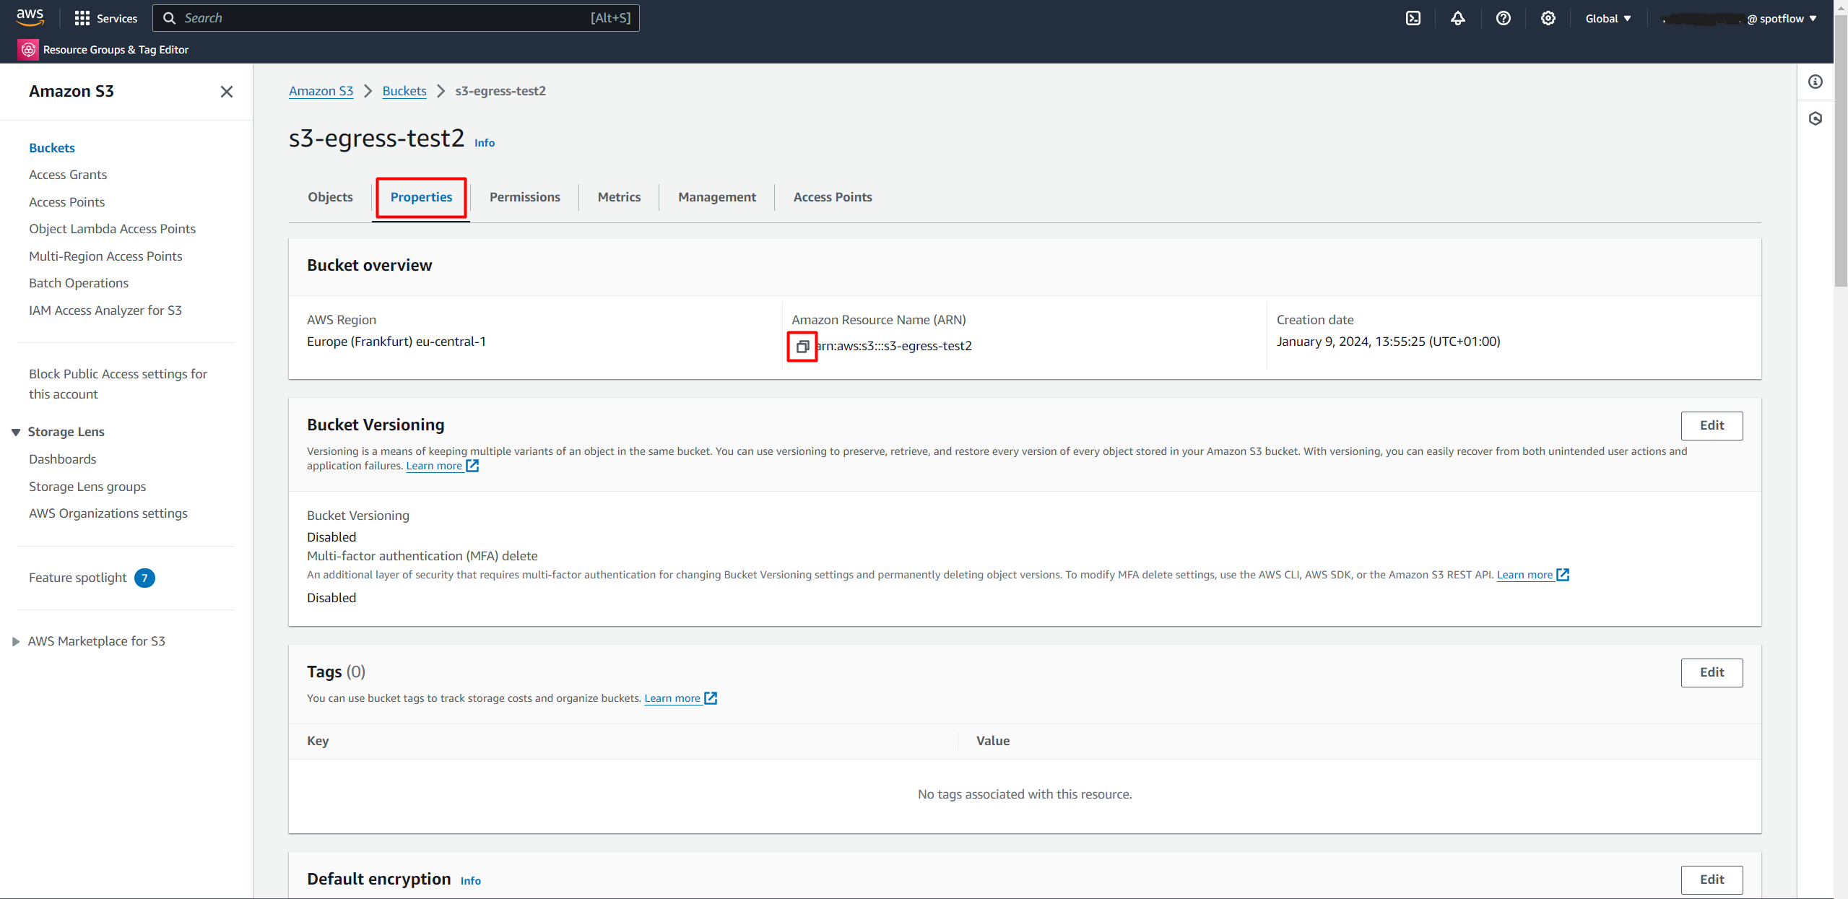
Task: Open the Metrics tab
Action: point(619,197)
